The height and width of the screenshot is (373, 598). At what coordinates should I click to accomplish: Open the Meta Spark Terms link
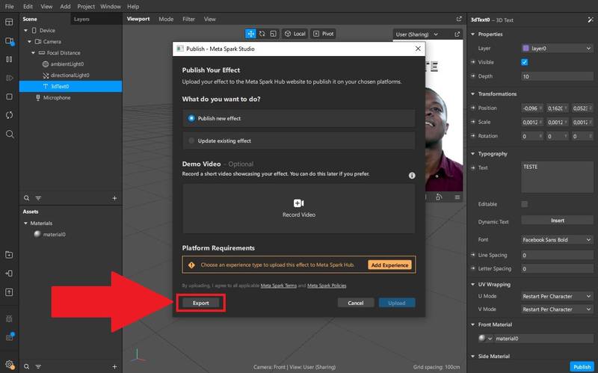[278, 286]
